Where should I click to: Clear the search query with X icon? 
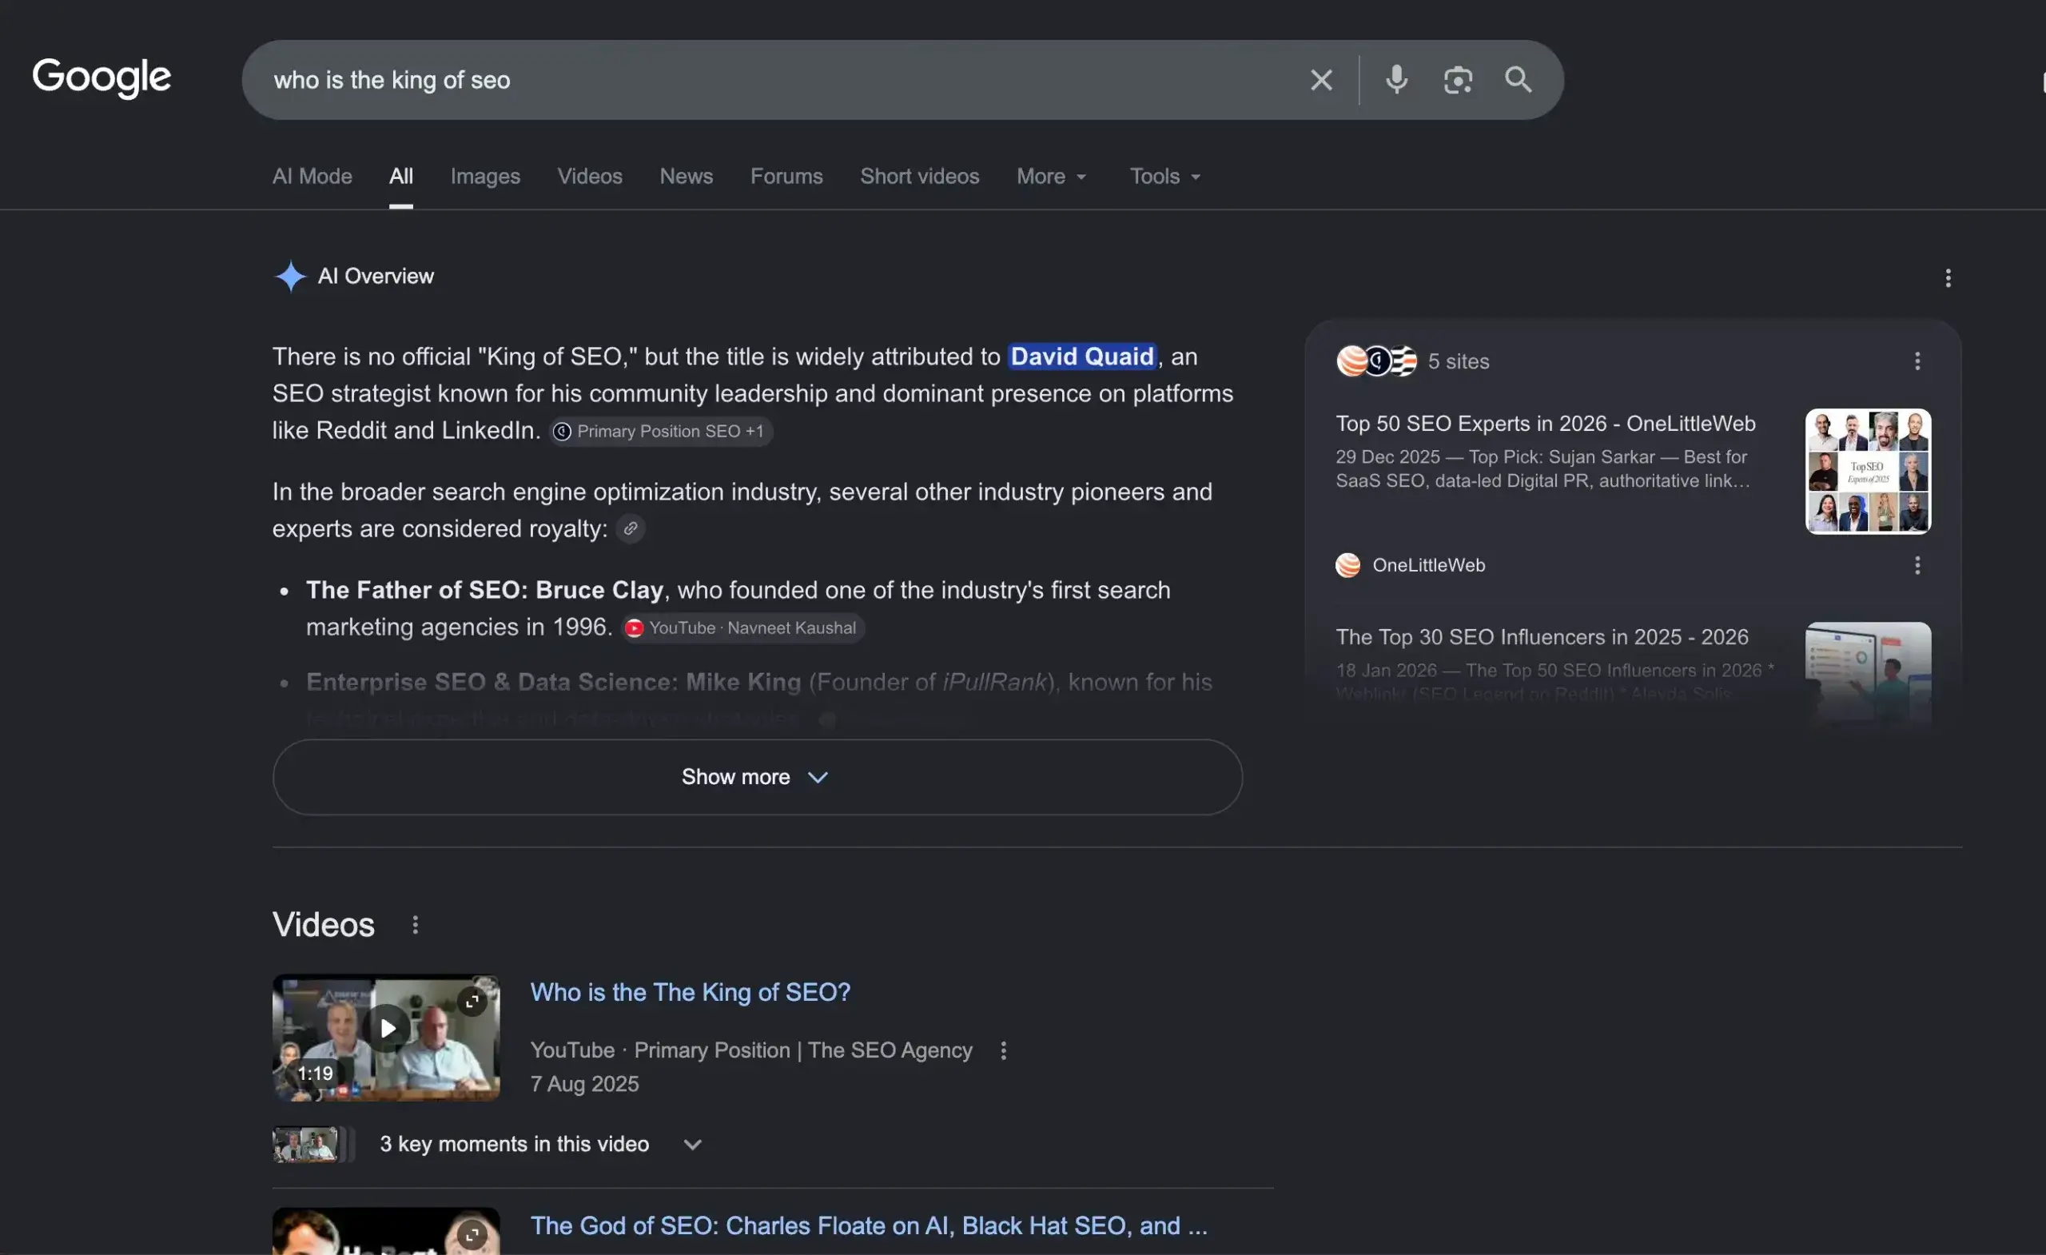pyautogui.click(x=1321, y=80)
